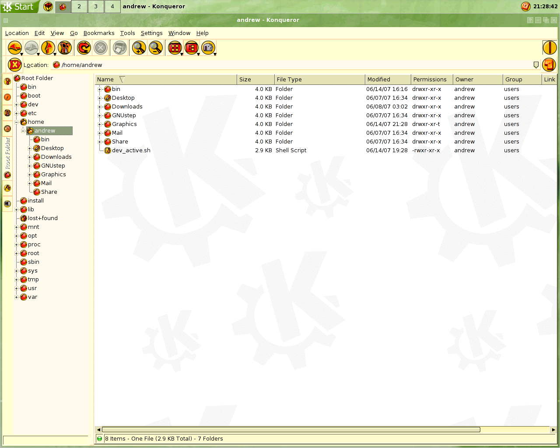Select lost+found in the sidebar tree
Screen dimensions: 560x448
[43, 218]
